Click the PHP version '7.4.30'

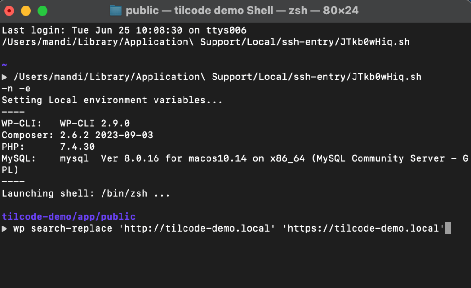pyautogui.click(x=77, y=147)
